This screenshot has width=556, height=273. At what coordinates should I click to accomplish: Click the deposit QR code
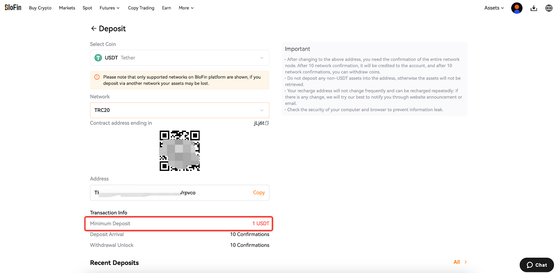tap(180, 151)
